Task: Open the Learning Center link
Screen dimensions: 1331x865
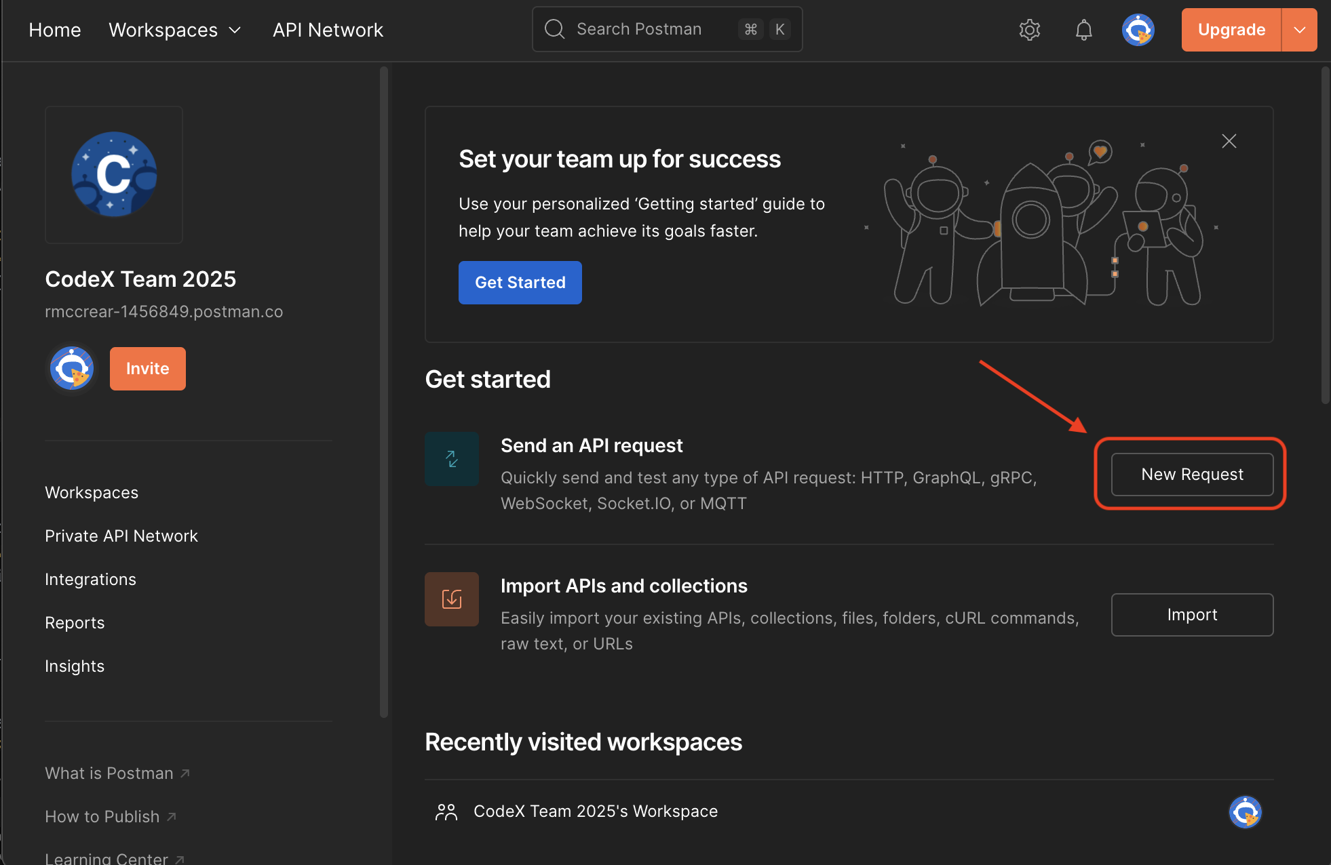Action: click(115, 858)
